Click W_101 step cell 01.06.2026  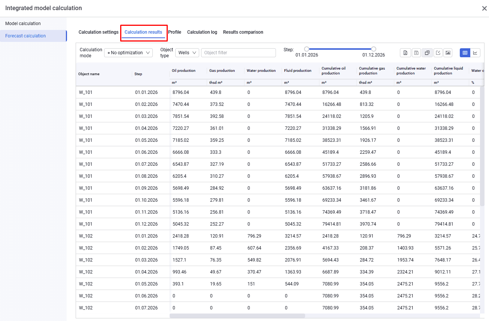146,152
